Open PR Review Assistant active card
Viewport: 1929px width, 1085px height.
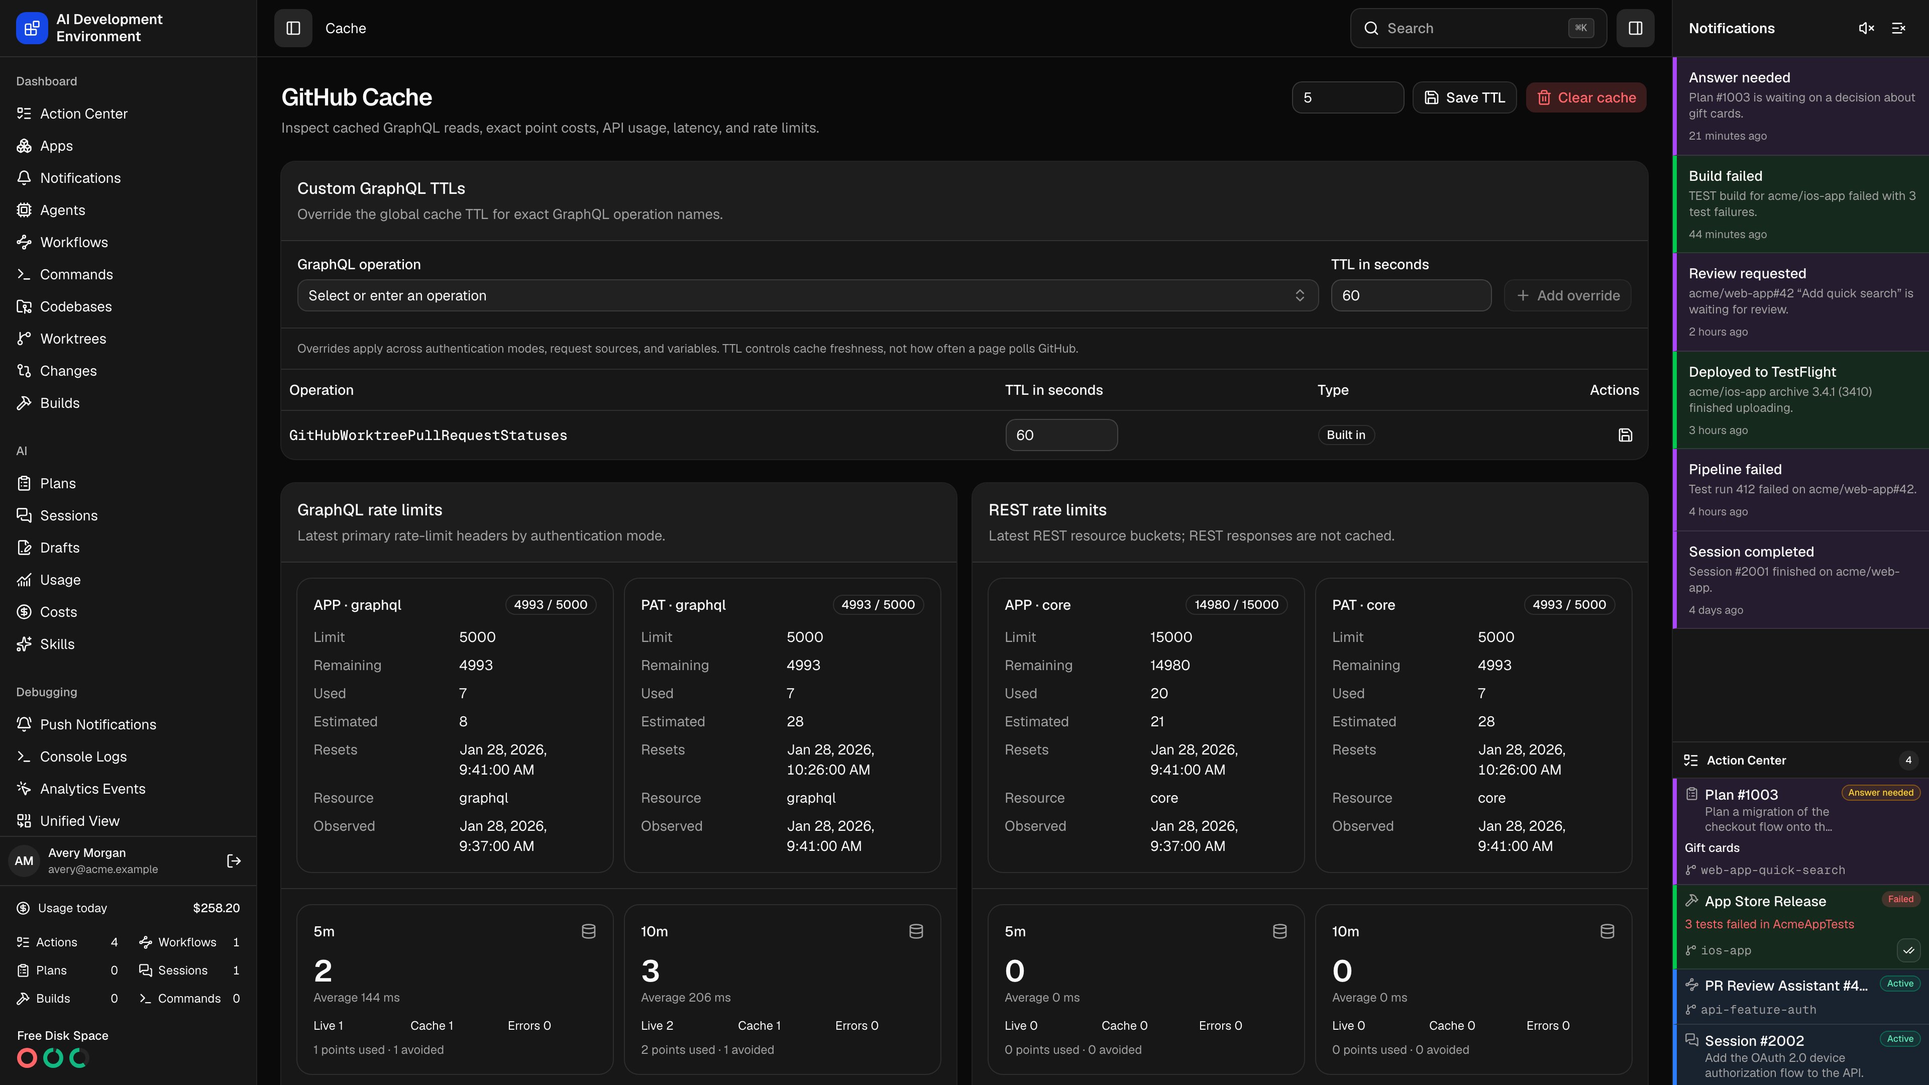[x=1801, y=997]
